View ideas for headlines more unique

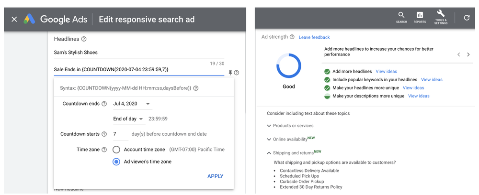click(x=413, y=88)
